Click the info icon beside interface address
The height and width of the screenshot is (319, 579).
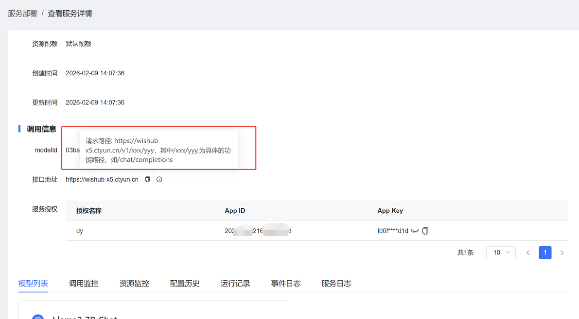(159, 180)
